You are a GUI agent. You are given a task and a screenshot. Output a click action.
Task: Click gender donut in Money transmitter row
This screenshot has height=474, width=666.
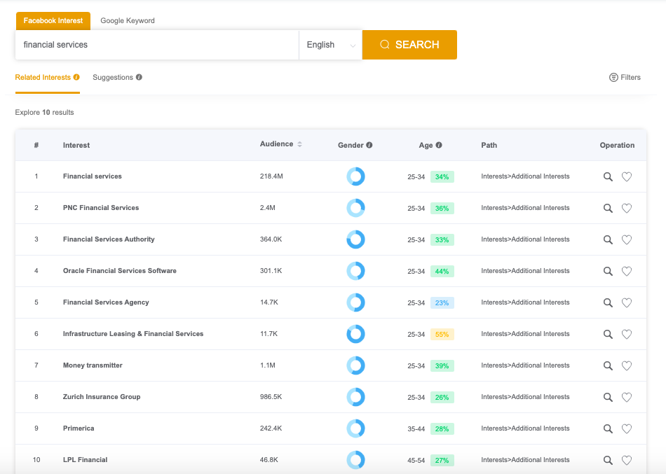(356, 365)
